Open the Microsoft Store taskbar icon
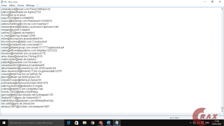The width and height of the screenshot is (224, 126). [x=77, y=123]
